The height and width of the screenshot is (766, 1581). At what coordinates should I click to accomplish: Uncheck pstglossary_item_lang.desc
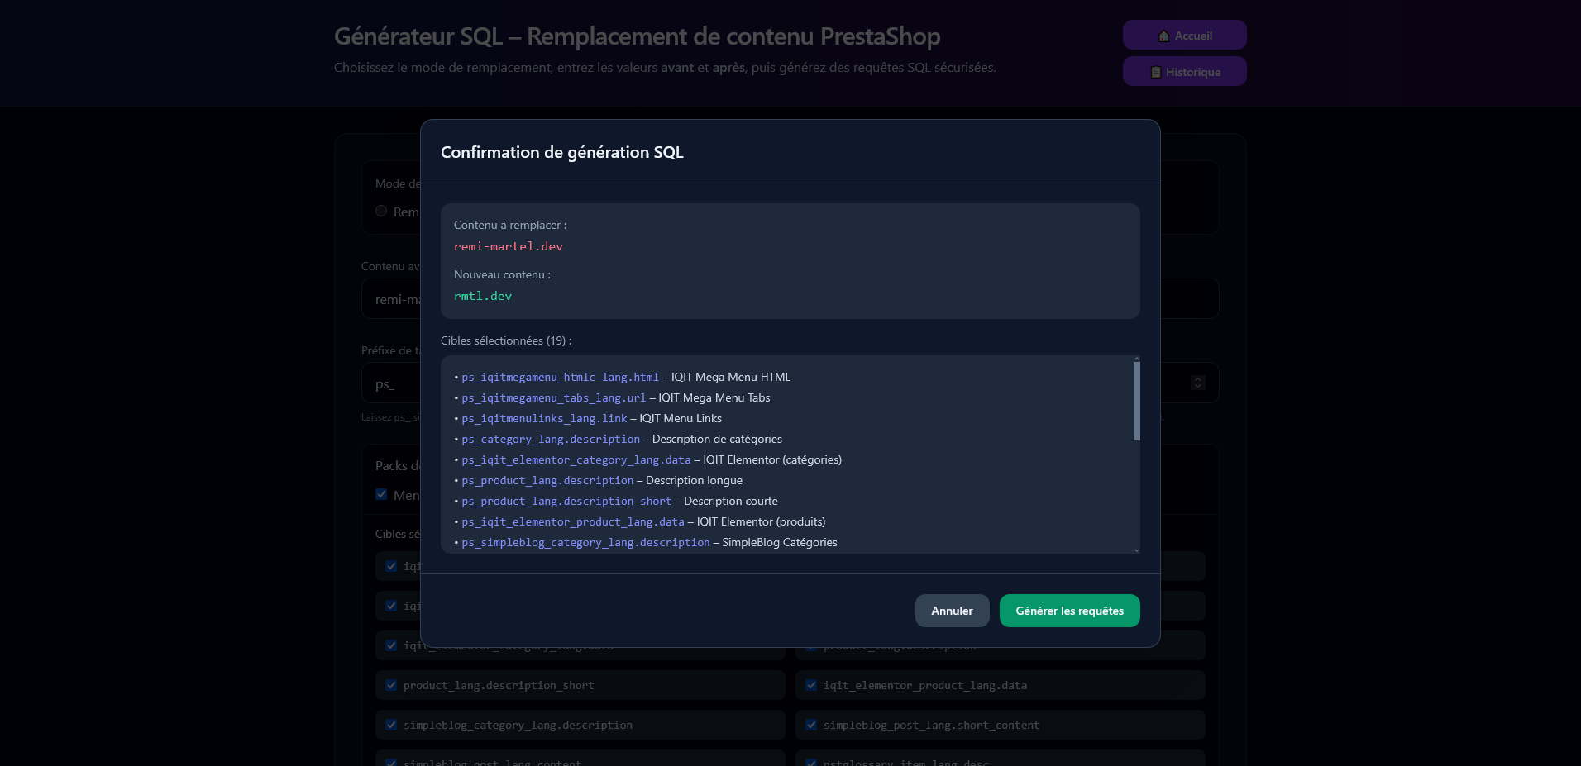810,762
